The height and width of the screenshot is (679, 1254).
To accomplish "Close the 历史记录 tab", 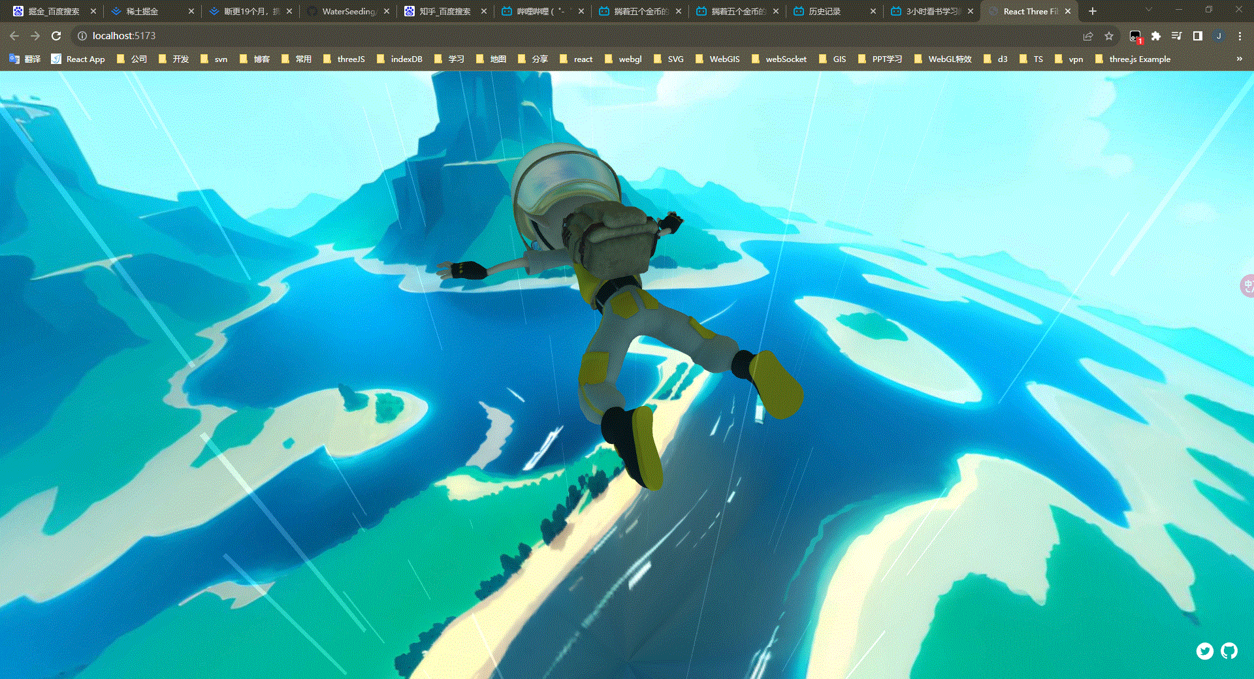I will (873, 11).
